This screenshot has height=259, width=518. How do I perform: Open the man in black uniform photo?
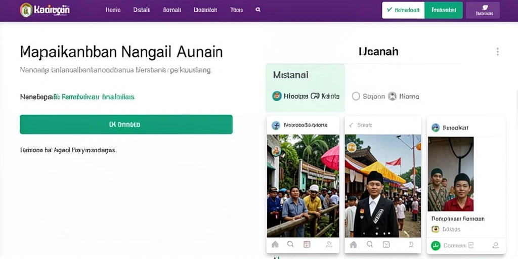coord(383,186)
